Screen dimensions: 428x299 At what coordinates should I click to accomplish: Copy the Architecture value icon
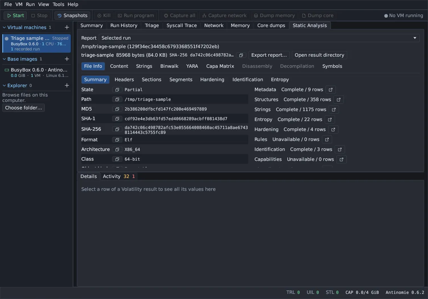coord(117,149)
